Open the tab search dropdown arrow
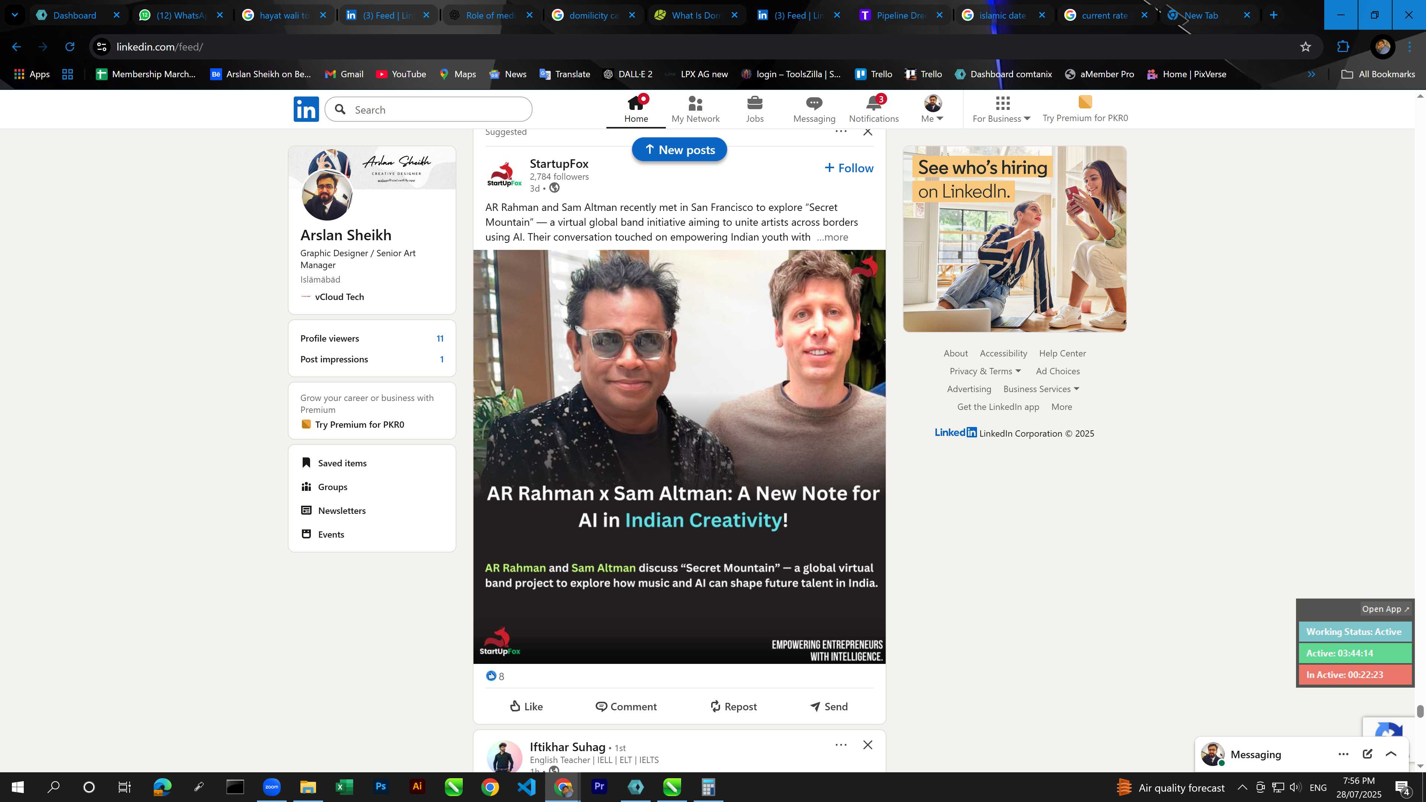1426x802 pixels. 15,15
